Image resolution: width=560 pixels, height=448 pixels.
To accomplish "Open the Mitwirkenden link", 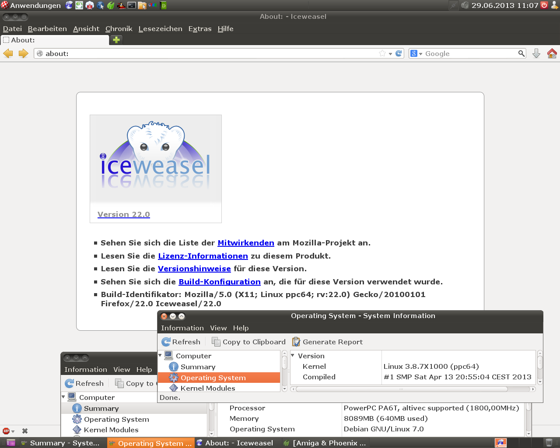I will (x=245, y=243).
